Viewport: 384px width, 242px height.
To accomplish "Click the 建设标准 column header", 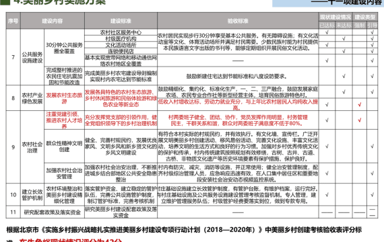I will [x=121, y=21].
